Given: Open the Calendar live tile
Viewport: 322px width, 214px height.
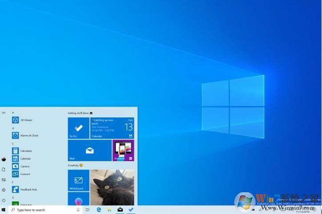Looking at the screenshot, I should point(112,128).
